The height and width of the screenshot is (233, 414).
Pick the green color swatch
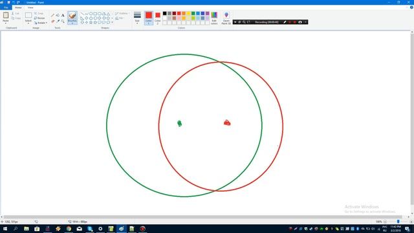tap(193, 14)
